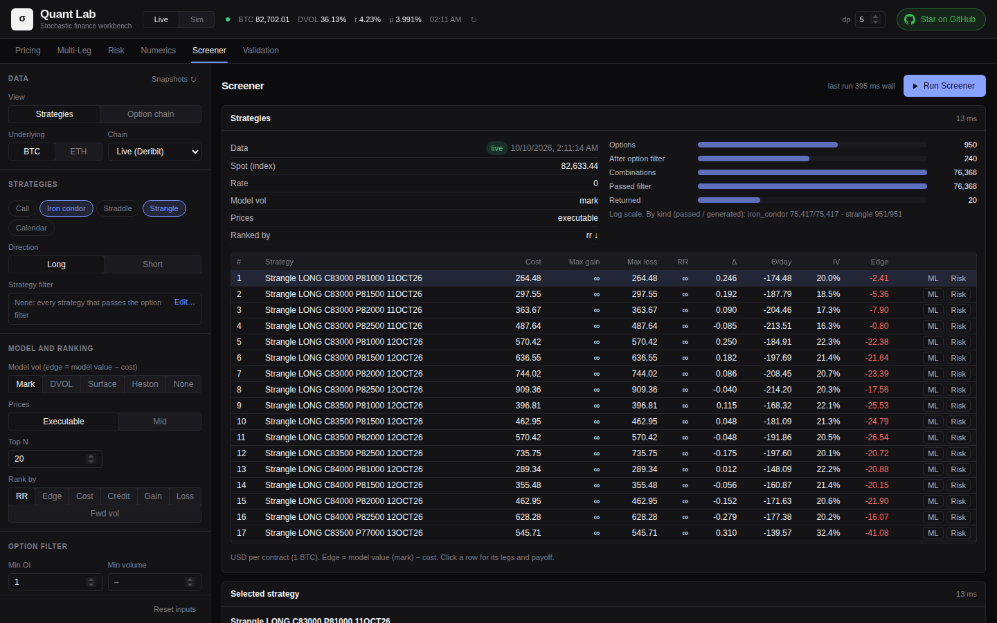Click the Min OI stepper arrows
This screenshot has height=623, width=997.
[x=91, y=582]
